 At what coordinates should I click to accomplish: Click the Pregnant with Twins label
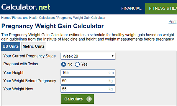pos(21,64)
